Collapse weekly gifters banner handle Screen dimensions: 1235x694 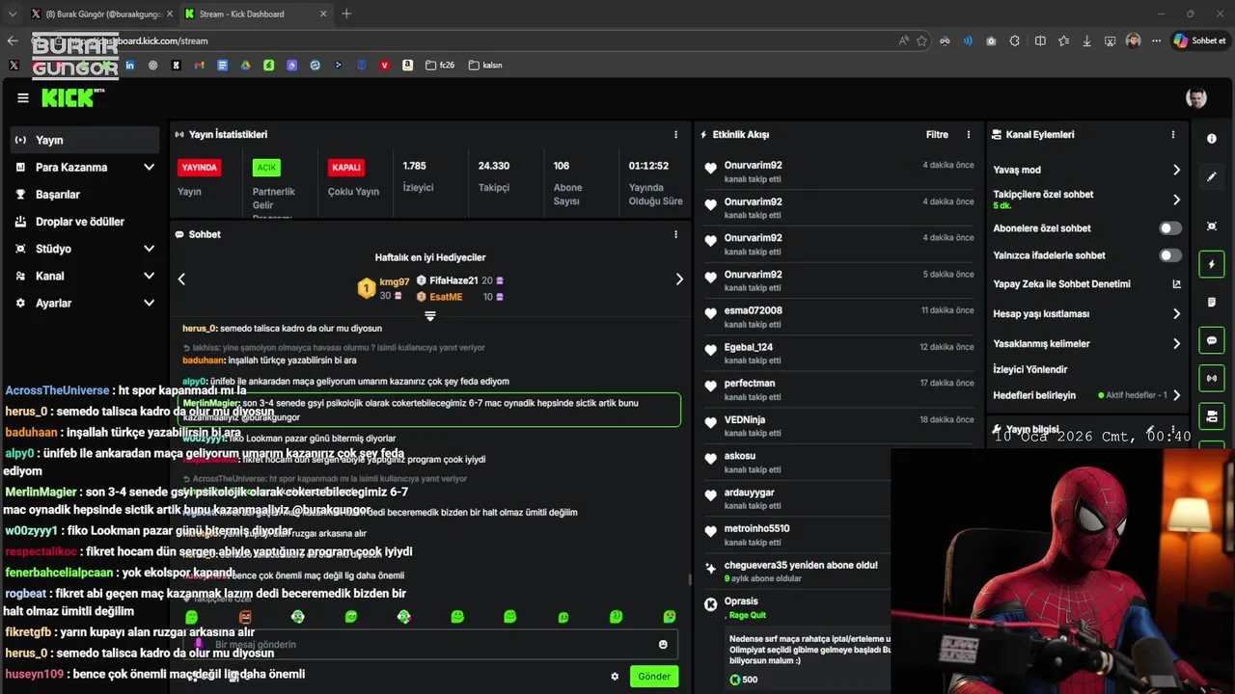430,316
